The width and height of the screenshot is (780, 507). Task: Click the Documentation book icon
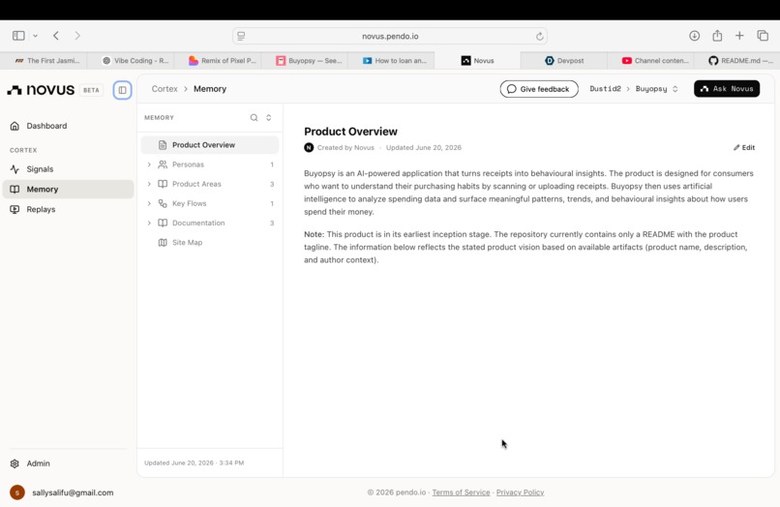[163, 223]
